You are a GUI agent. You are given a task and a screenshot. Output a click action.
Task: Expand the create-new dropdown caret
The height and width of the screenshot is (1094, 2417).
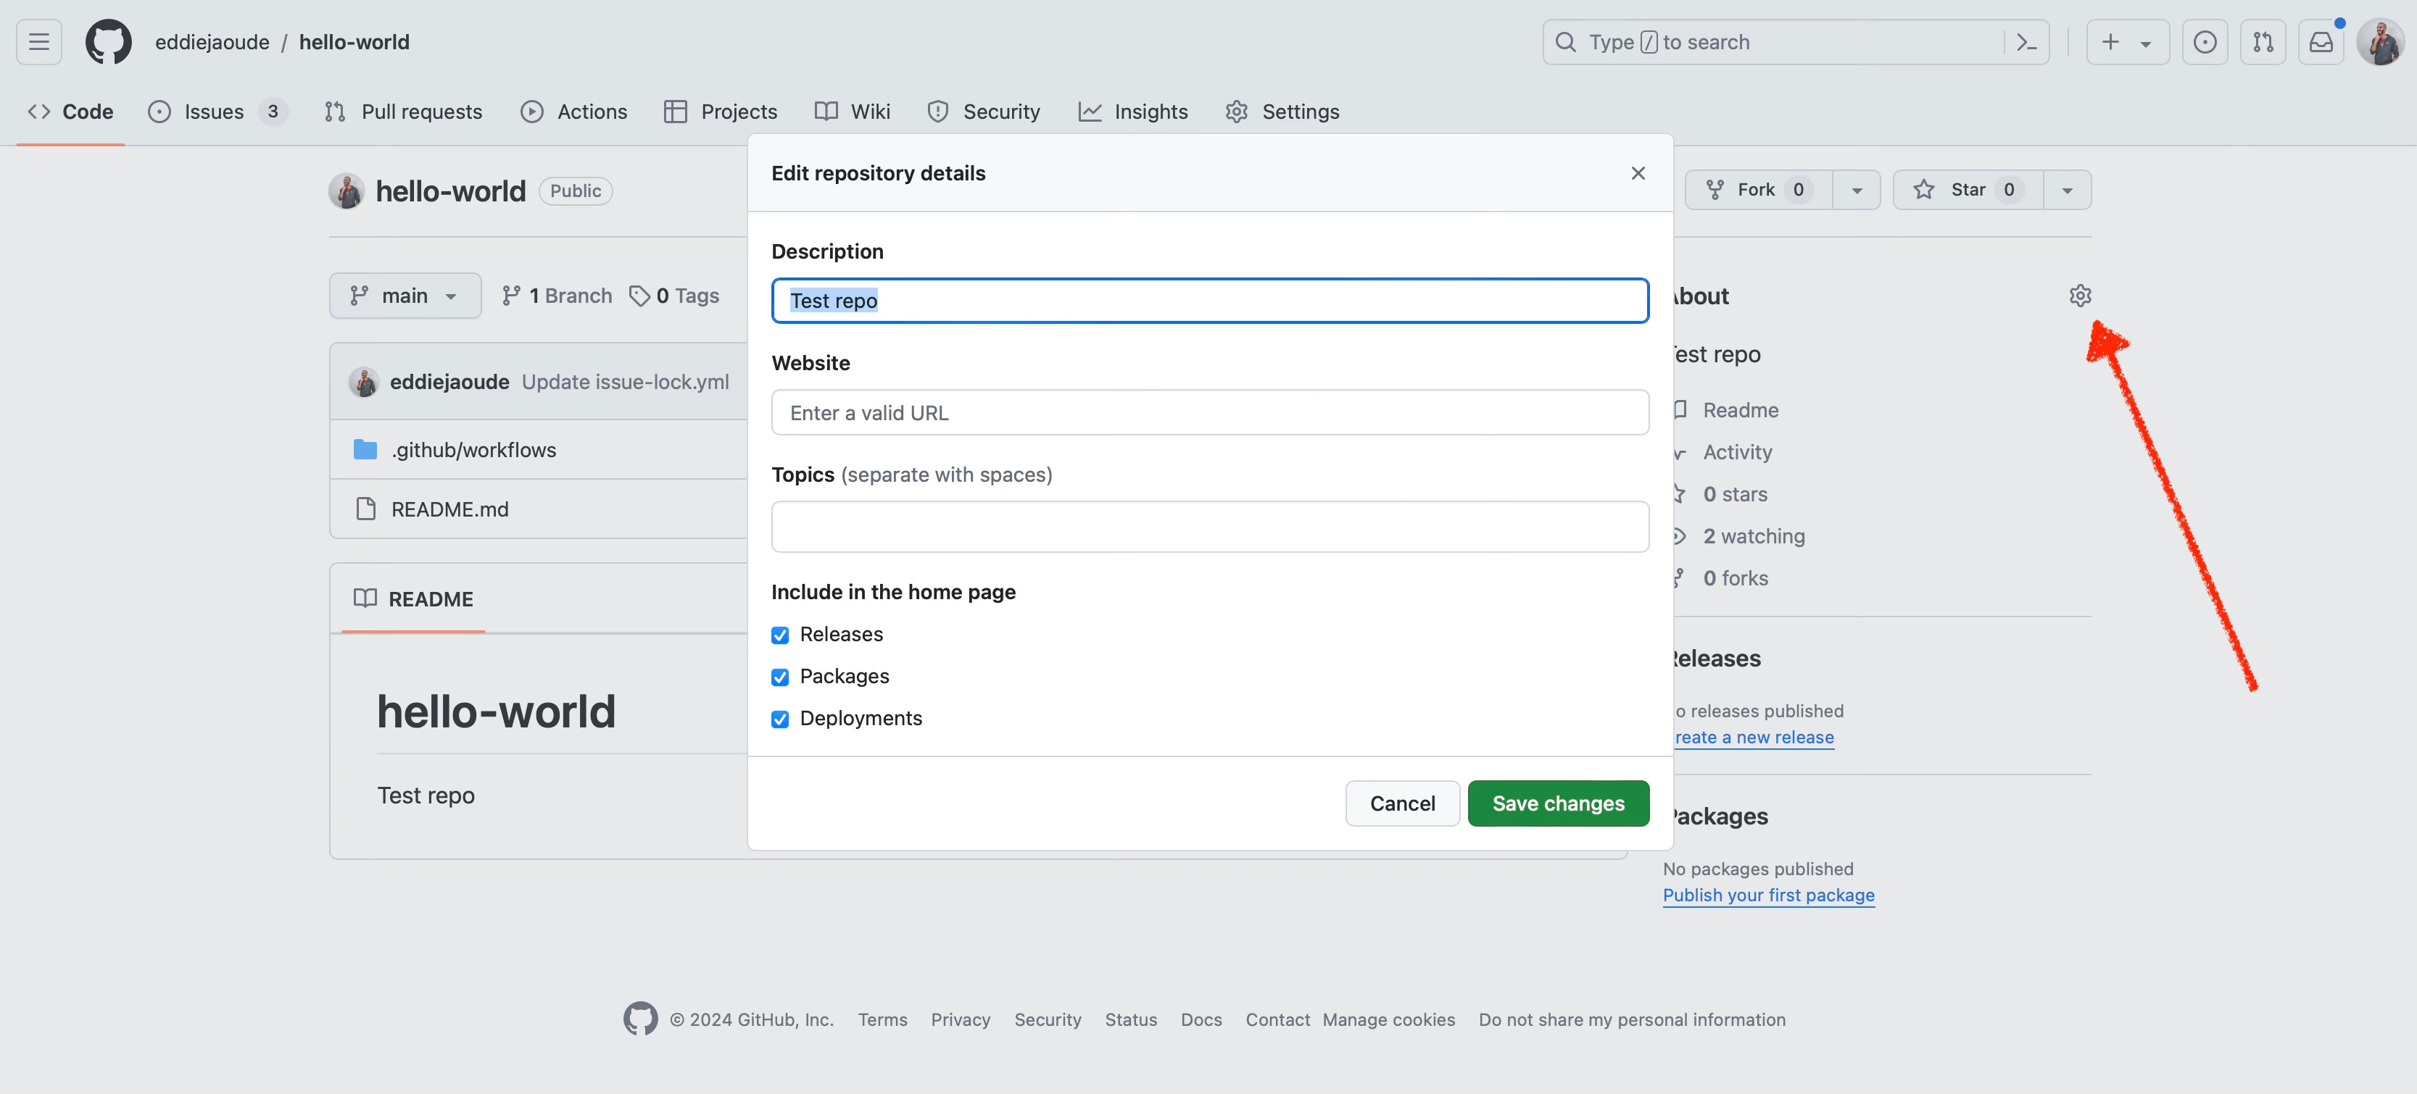2146,43
